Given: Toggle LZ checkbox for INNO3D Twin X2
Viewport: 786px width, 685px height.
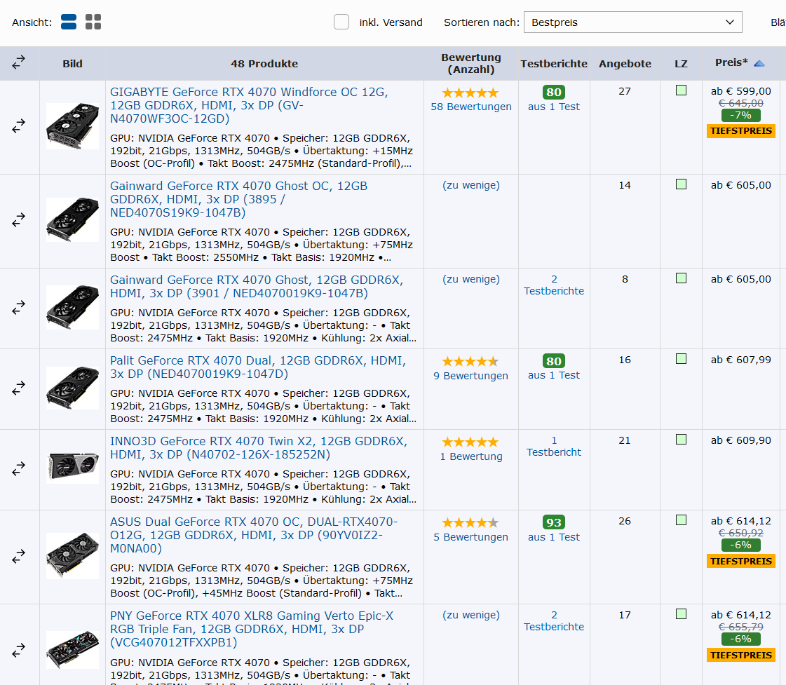Looking at the screenshot, I should coord(681,439).
